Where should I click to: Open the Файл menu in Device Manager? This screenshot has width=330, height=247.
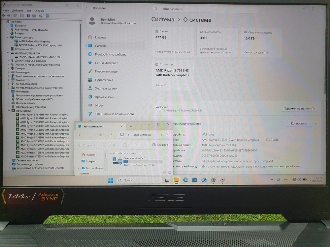pyautogui.click(x=6, y=11)
